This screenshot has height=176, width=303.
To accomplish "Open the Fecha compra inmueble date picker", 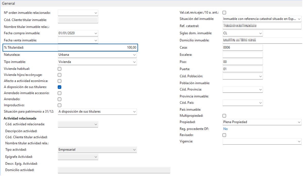I will click(96, 33).
